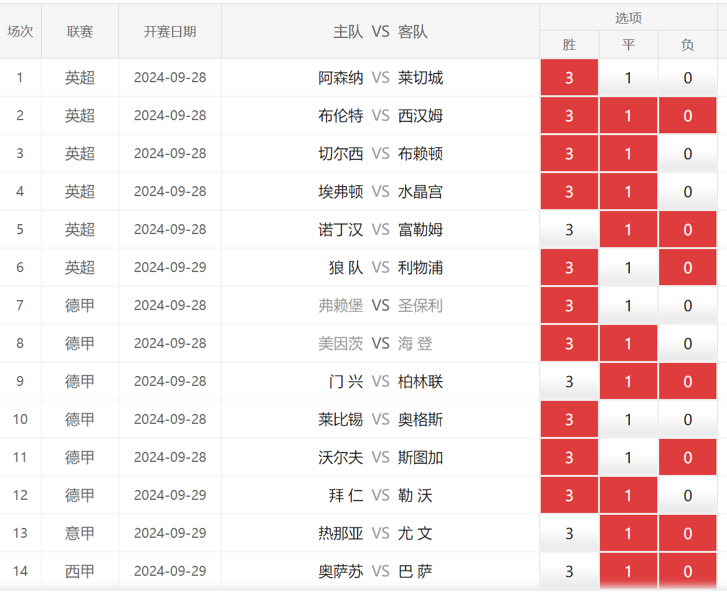Click the 开赛日期 column header

tap(169, 31)
